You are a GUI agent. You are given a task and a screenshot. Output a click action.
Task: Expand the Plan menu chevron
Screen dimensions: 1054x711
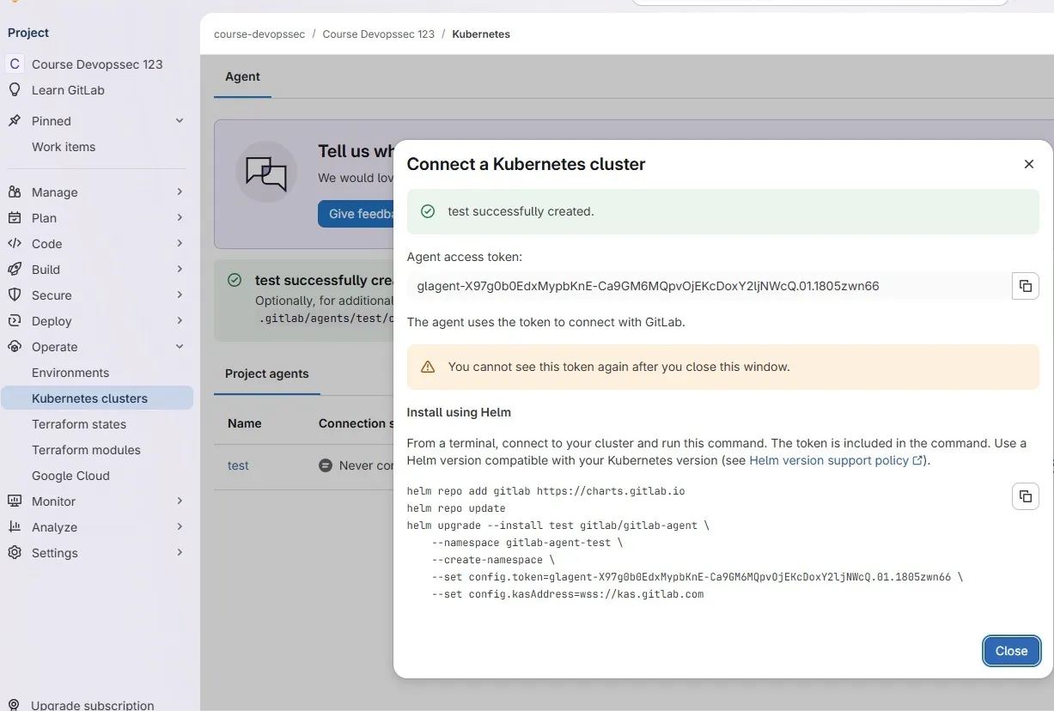point(180,217)
